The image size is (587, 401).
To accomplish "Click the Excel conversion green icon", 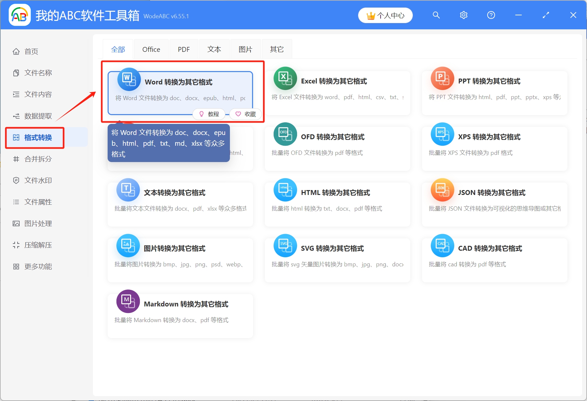I will [x=285, y=79].
